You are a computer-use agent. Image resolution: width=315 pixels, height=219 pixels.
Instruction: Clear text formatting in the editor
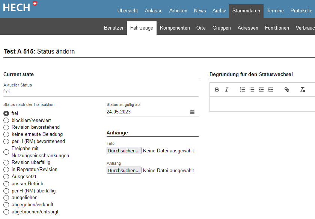303,90
